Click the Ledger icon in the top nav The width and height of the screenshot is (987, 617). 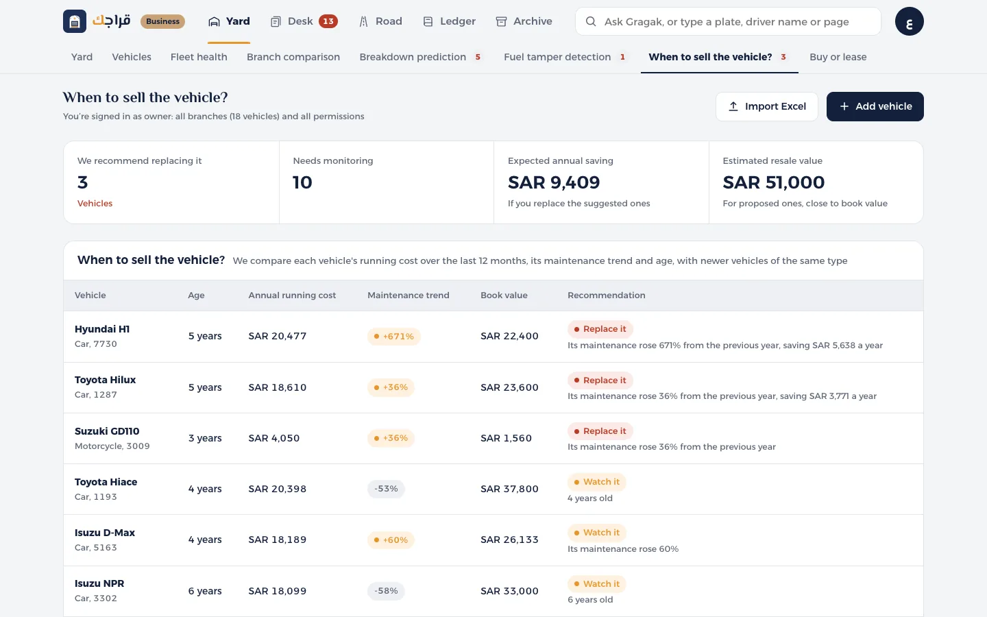(x=428, y=21)
